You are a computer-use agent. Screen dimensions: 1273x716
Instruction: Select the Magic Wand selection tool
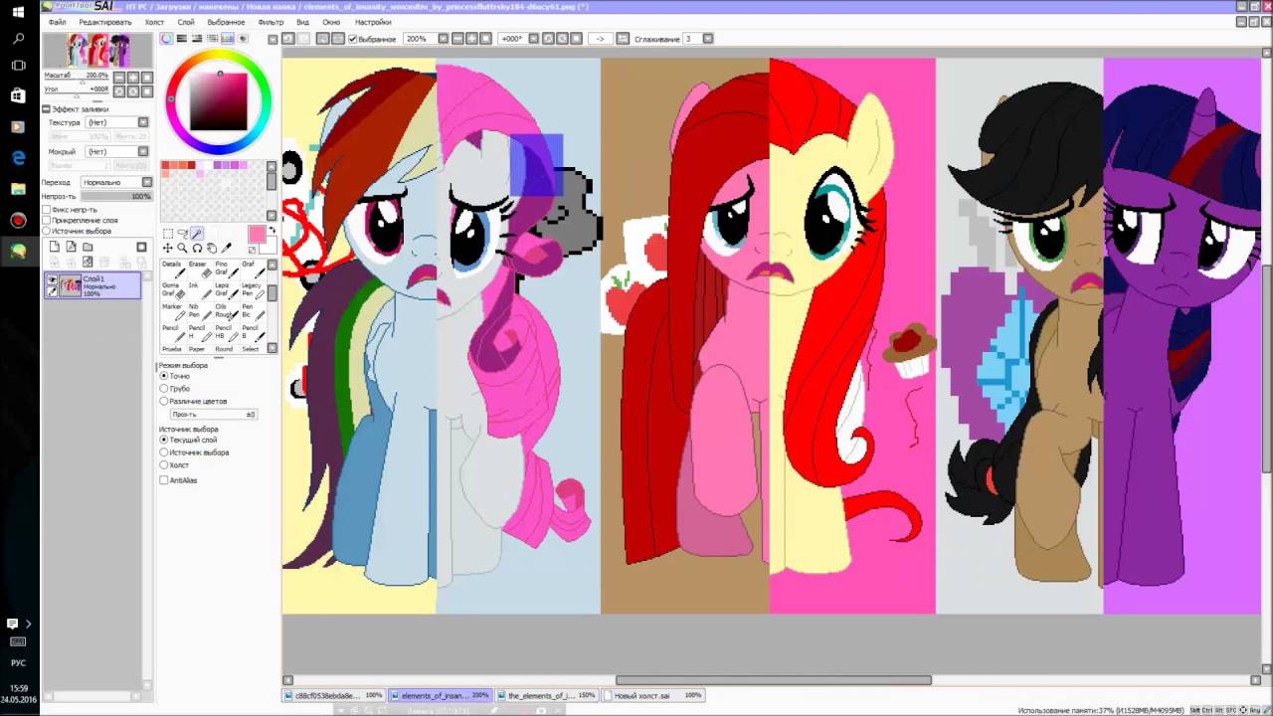point(197,234)
